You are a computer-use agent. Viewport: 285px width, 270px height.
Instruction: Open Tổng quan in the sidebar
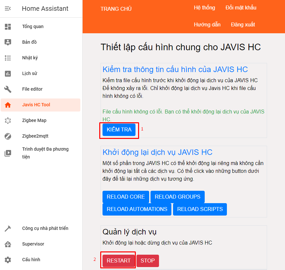point(40,26)
